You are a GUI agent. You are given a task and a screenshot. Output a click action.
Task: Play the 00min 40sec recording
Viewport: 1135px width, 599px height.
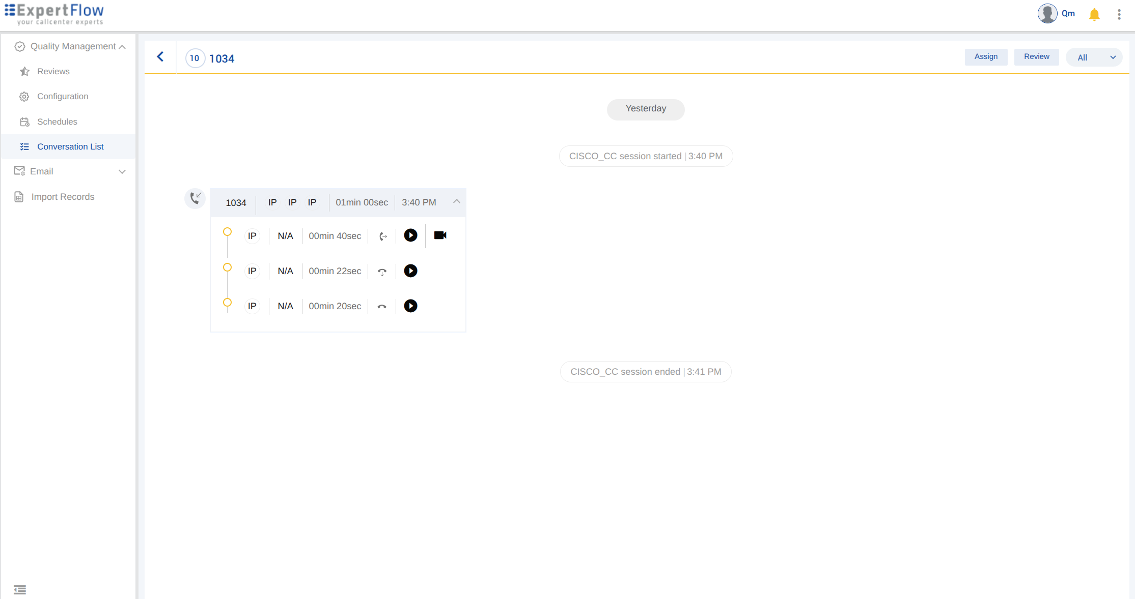[410, 235]
